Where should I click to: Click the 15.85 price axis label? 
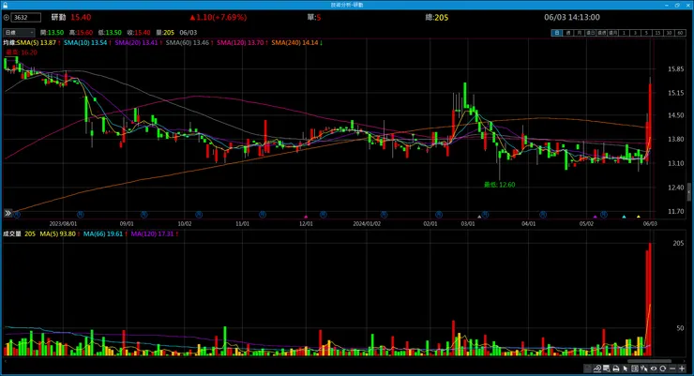[x=676, y=69]
